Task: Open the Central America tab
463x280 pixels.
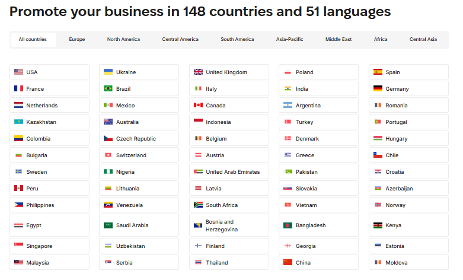Action: (x=180, y=40)
